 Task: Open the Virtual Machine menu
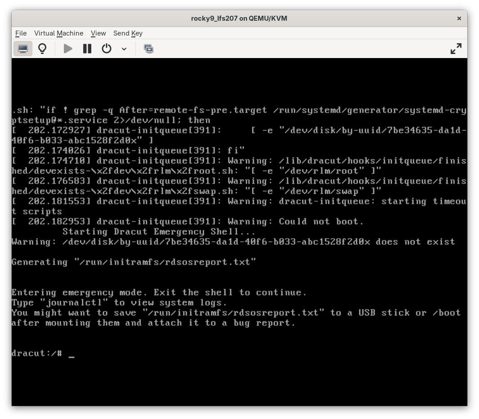(58, 33)
